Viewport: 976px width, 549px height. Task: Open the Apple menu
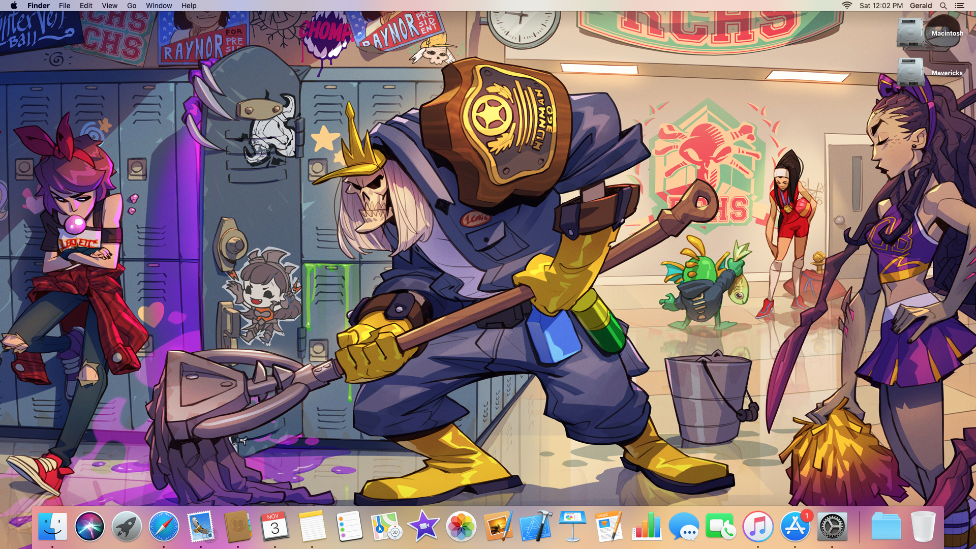pyautogui.click(x=14, y=6)
